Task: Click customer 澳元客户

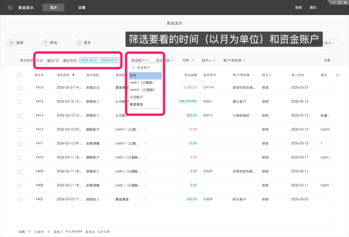Action: click(239, 102)
